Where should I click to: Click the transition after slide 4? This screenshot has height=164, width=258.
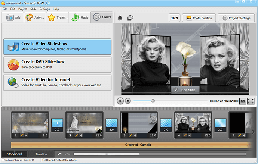(x=220, y=125)
